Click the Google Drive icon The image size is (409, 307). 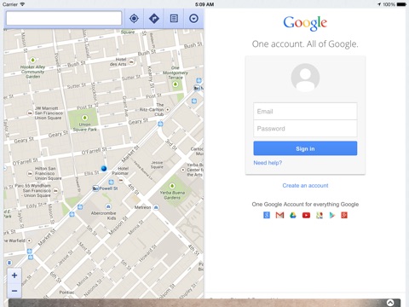pos(293,215)
